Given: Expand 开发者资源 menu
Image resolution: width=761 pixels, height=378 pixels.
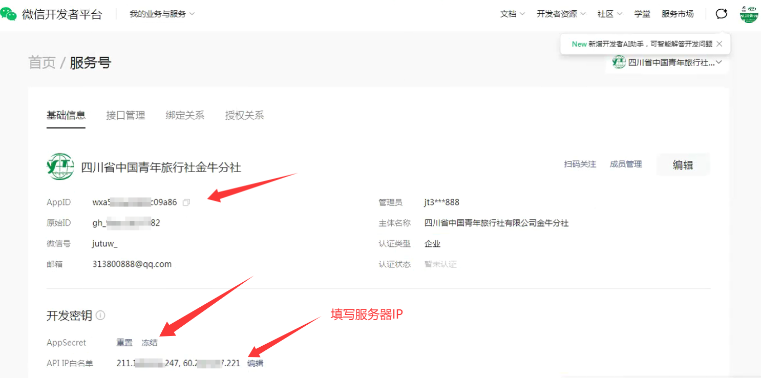Looking at the screenshot, I should (561, 14).
